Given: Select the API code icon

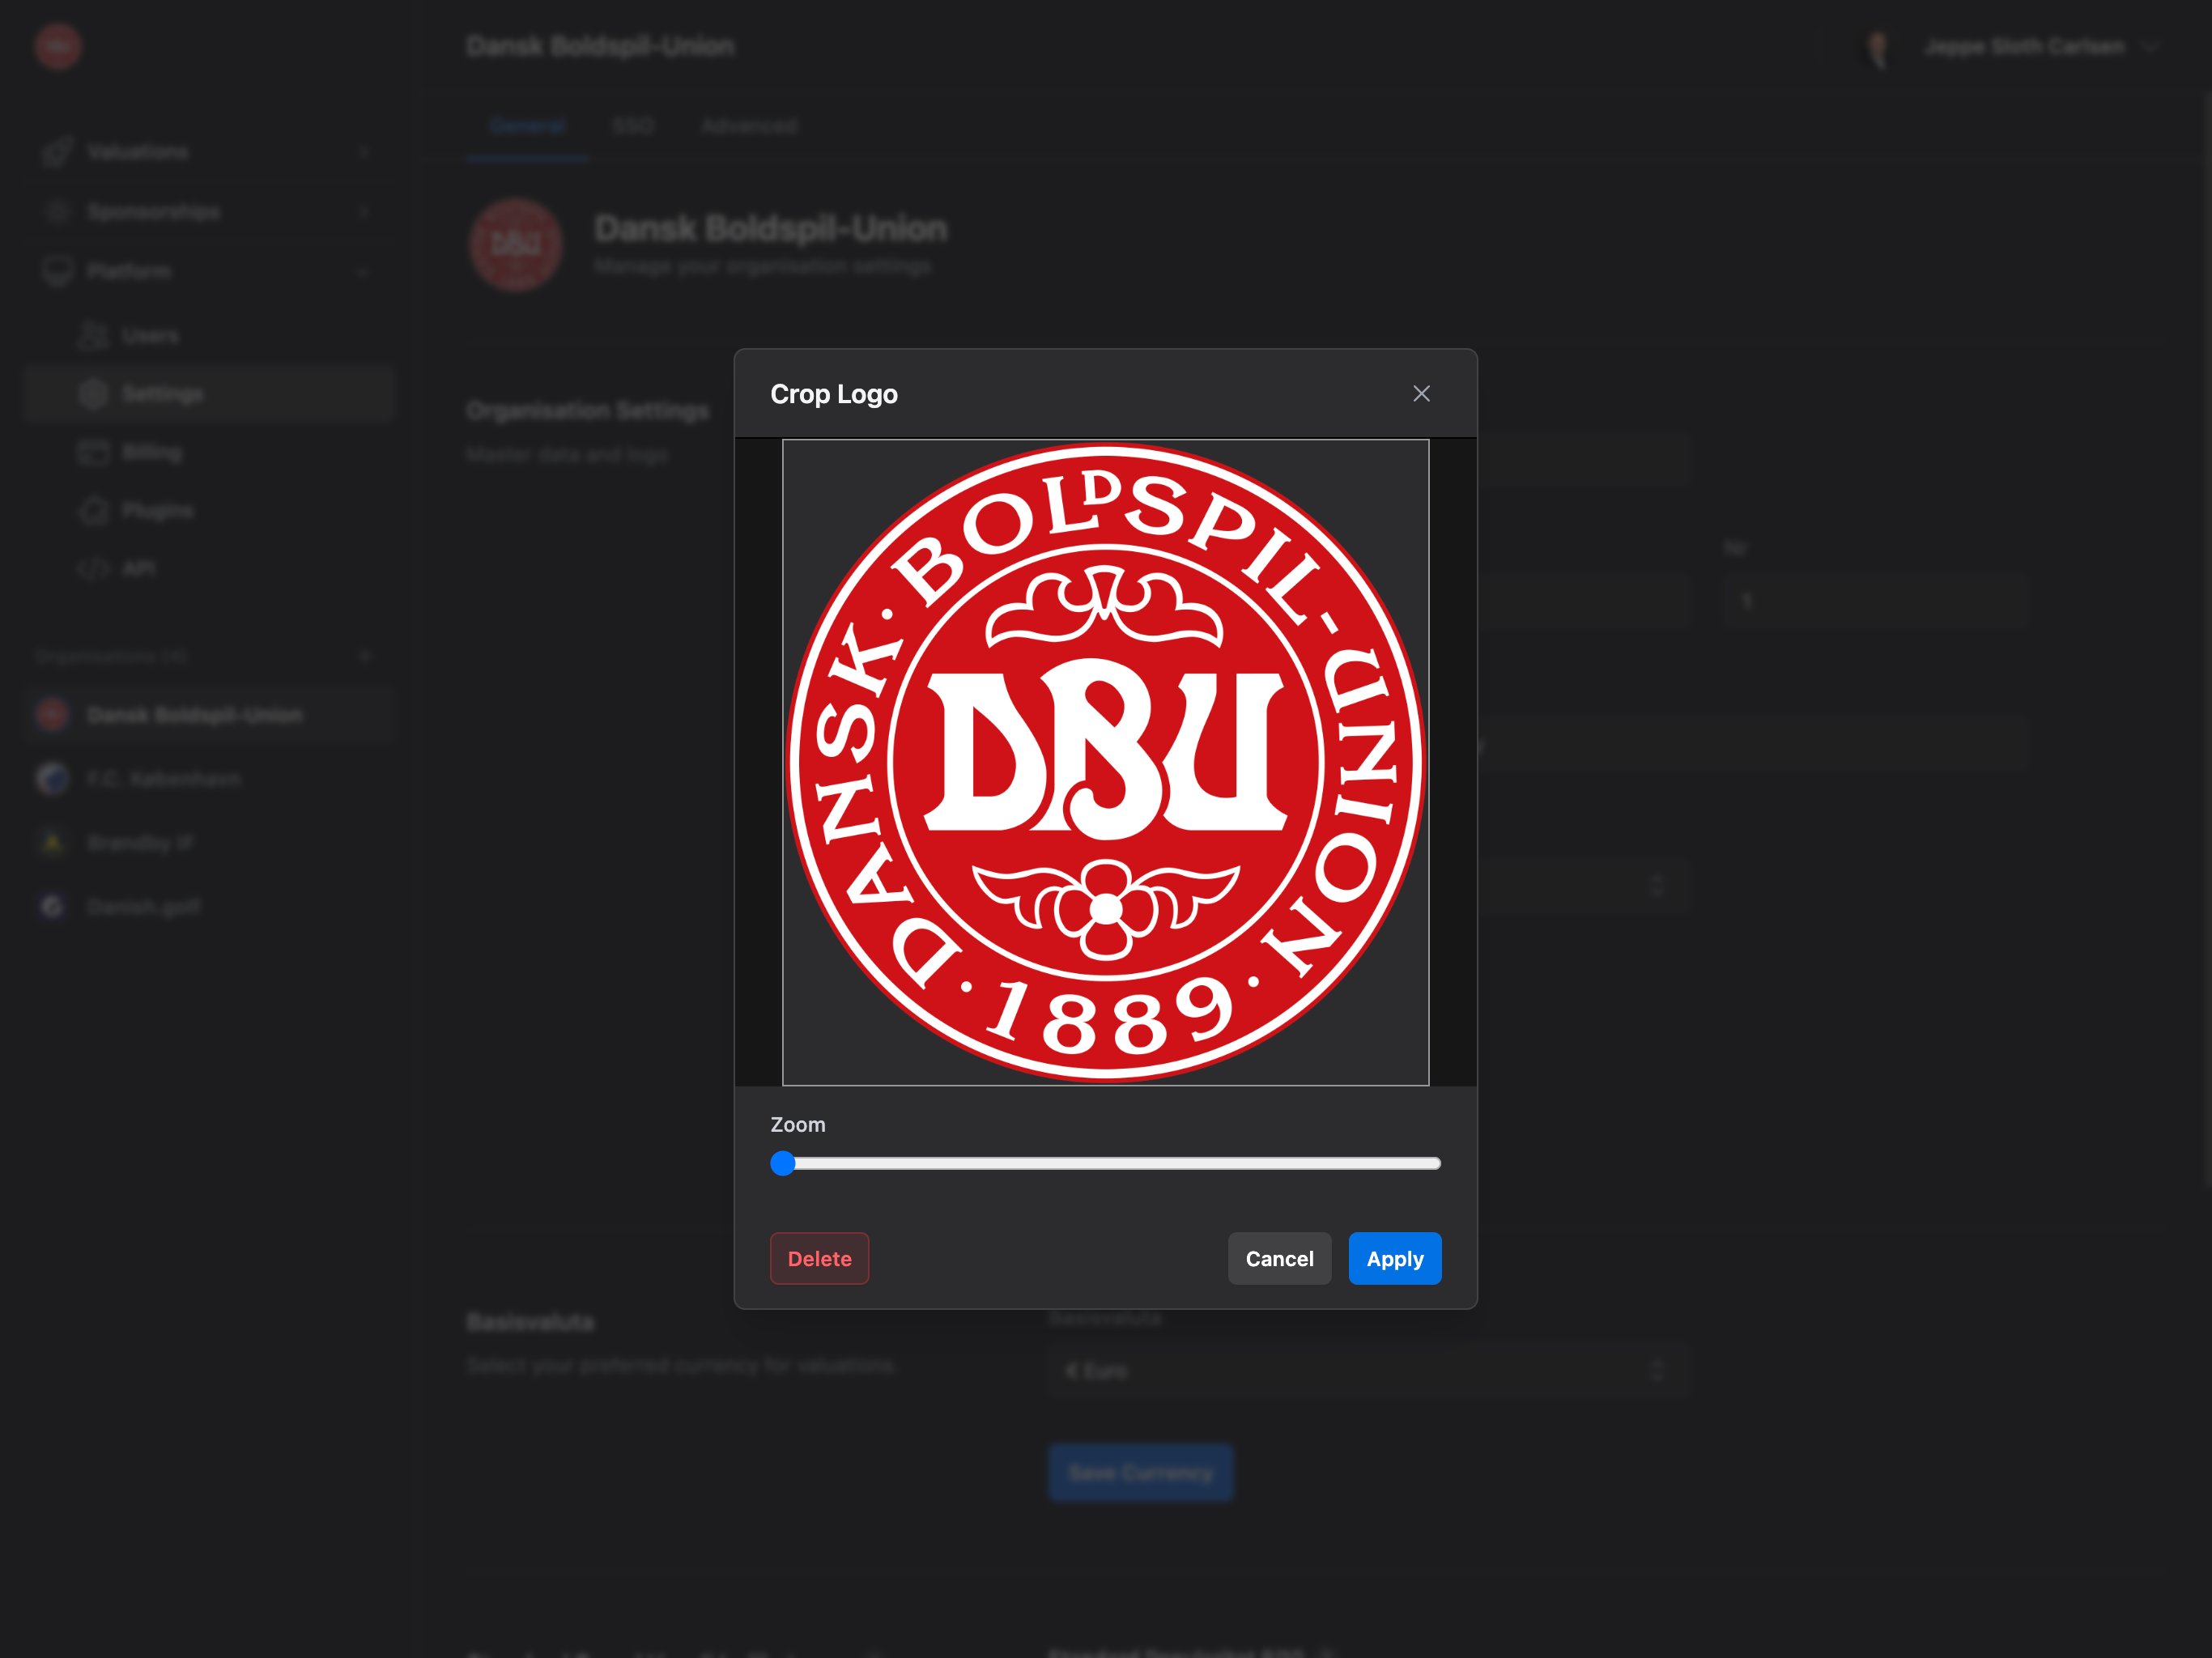Looking at the screenshot, I should tap(93, 568).
